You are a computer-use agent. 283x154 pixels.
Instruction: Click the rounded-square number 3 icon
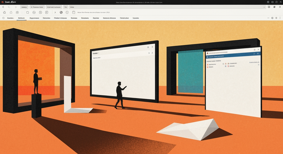[x=47, y=12]
